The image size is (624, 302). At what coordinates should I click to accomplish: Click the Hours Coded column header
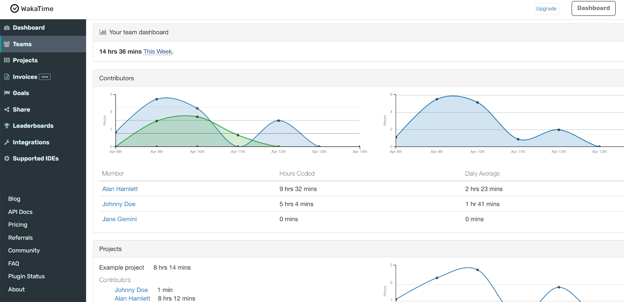pos(297,174)
